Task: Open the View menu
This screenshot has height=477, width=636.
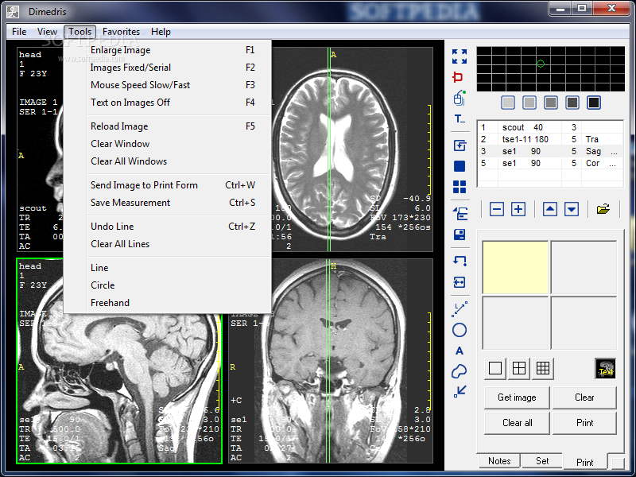Action: pyautogui.click(x=47, y=32)
